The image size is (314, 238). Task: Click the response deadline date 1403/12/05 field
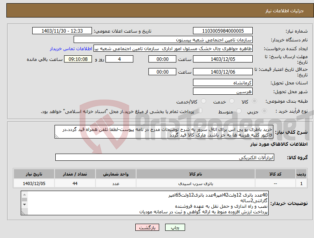pos(223,59)
